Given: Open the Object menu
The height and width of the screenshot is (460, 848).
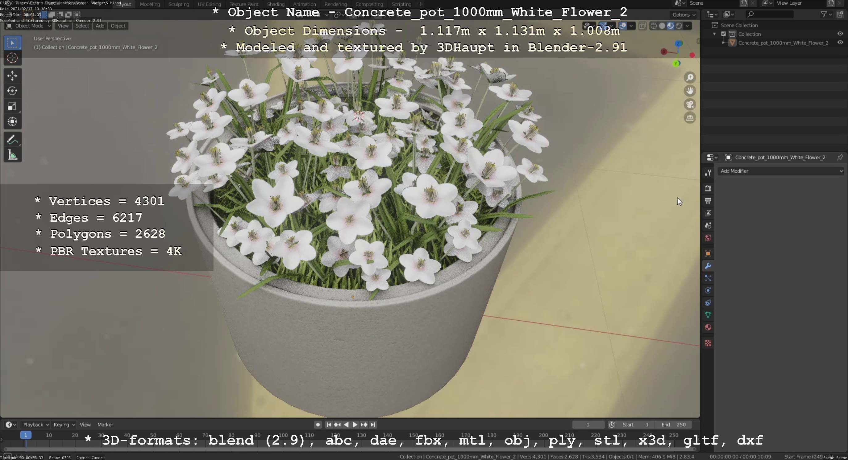Looking at the screenshot, I should (118, 26).
